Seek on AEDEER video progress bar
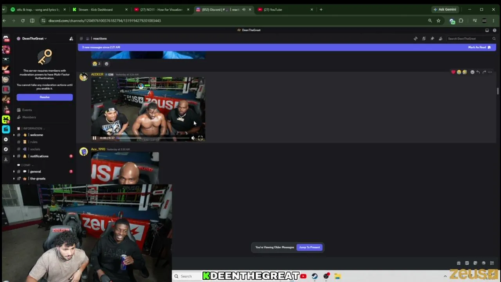This screenshot has height=282, width=501. 152,138
